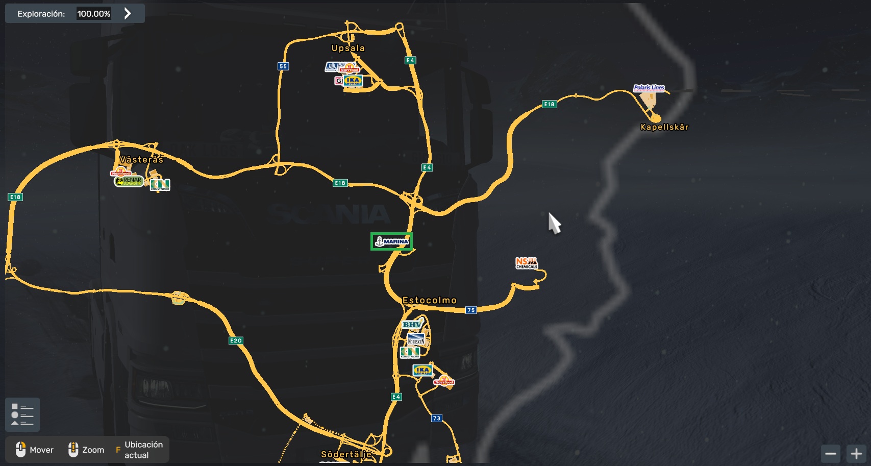Select the NS Chemicals depot icon
This screenshot has height=466, width=871.
pyautogui.click(x=527, y=263)
